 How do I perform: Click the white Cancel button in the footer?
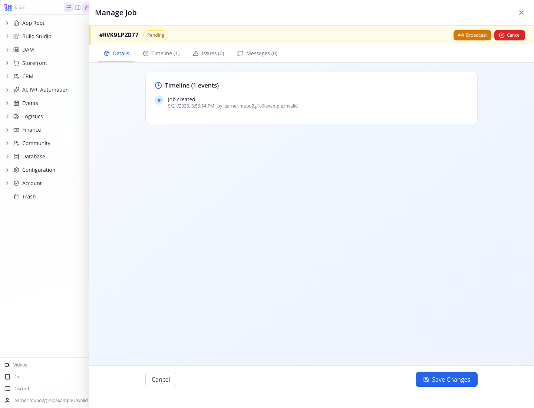(x=161, y=379)
